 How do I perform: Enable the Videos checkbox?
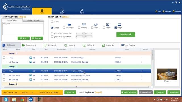click(104, 27)
